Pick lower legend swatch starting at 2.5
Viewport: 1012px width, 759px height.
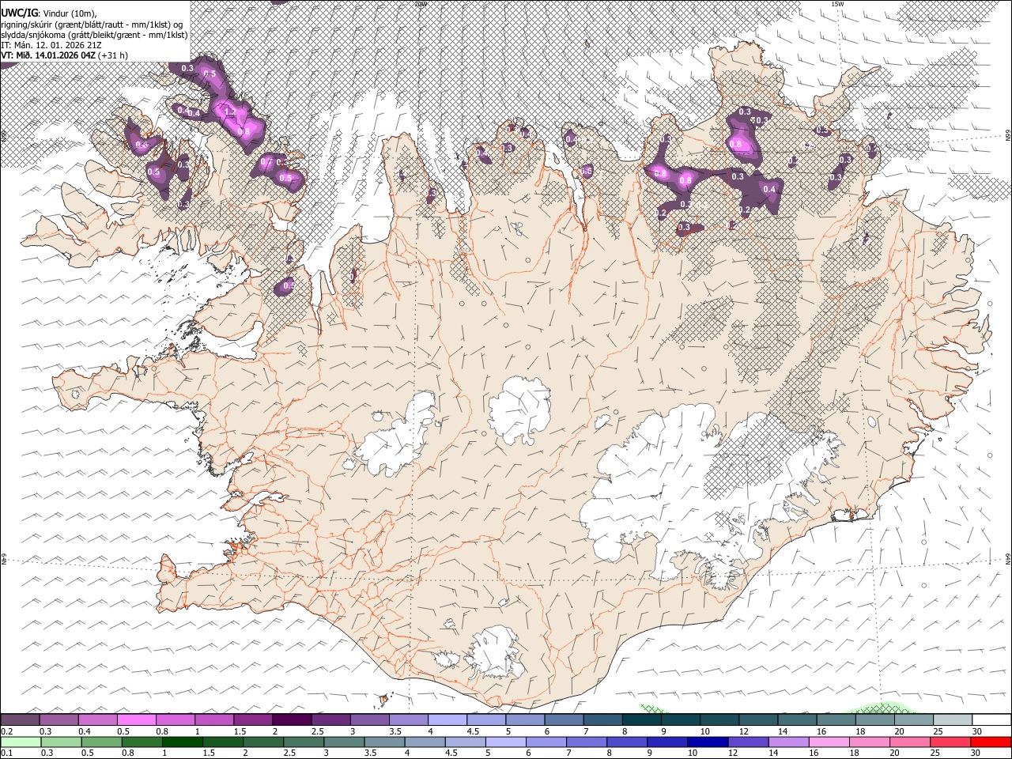point(303,742)
